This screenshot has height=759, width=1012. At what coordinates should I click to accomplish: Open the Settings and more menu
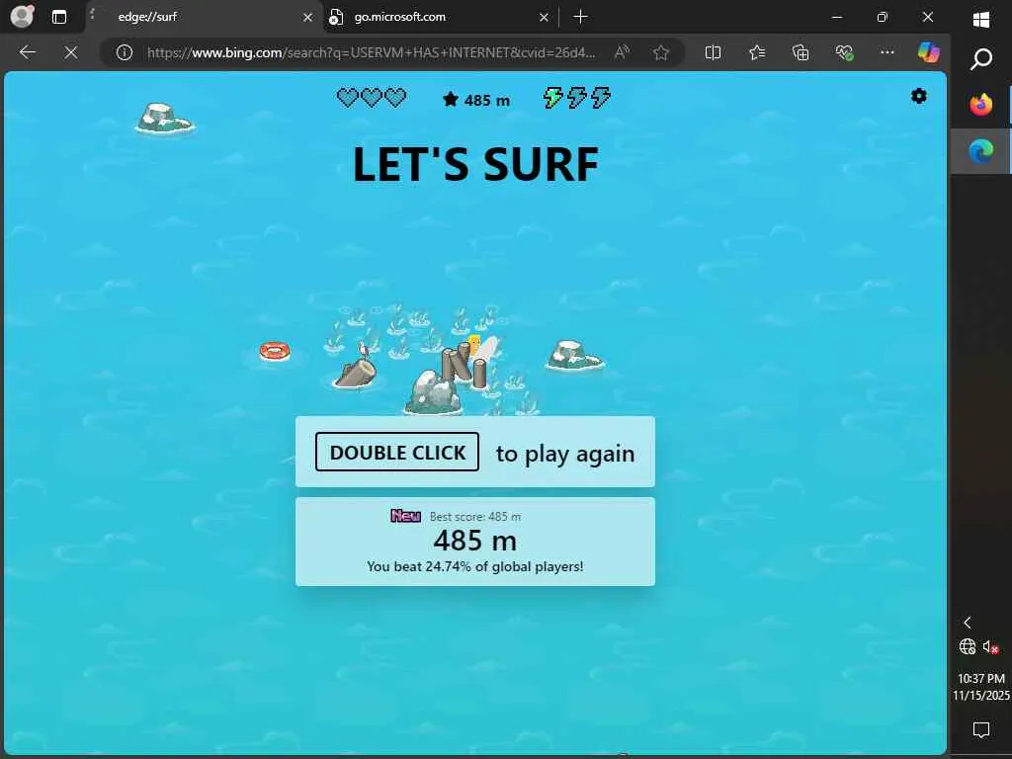click(x=887, y=52)
